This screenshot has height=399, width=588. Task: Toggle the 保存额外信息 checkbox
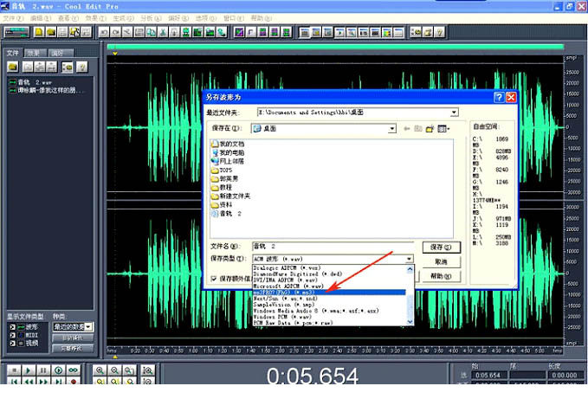(213, 279)
